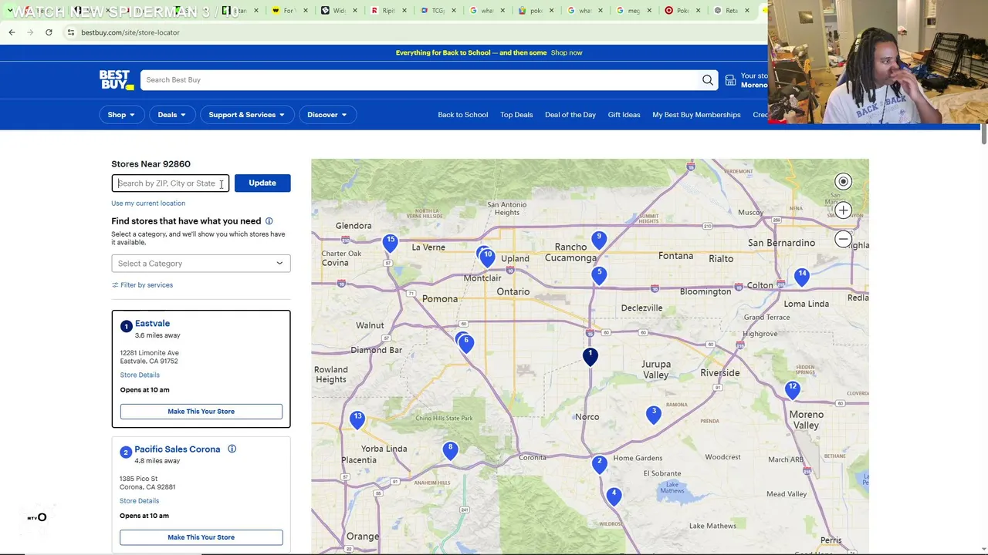Click the store icon beside Your store

(730, 80)
